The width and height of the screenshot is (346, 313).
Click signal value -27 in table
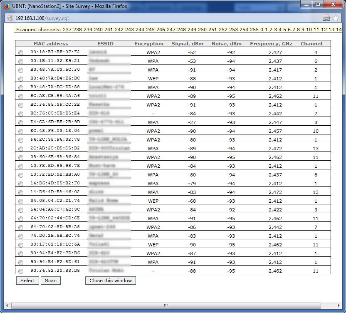click(x=192, y=122)
